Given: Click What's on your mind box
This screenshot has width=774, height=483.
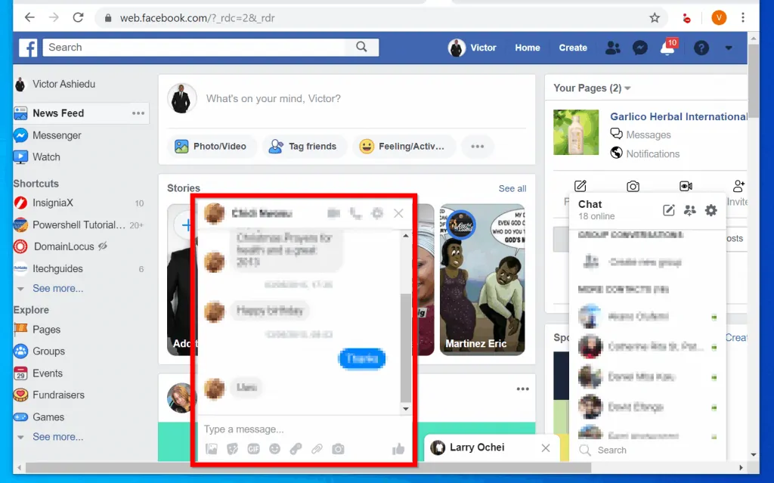Looking at the screenshot, I should [274, 99].
